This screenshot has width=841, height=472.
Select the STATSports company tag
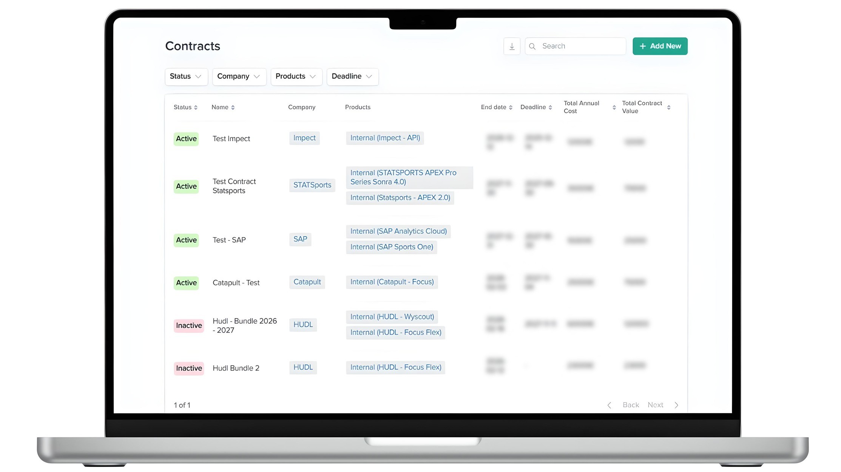click(x=312, y=185)
